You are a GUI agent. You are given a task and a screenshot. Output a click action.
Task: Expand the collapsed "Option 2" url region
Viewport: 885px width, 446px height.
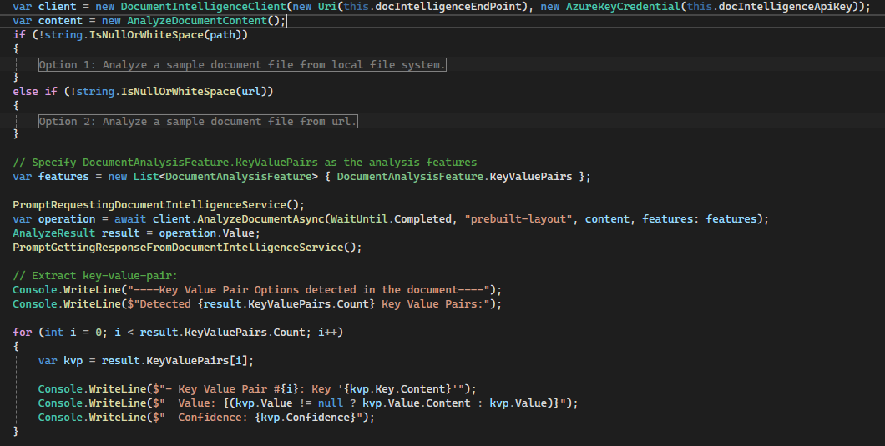[x=198, y=122]
